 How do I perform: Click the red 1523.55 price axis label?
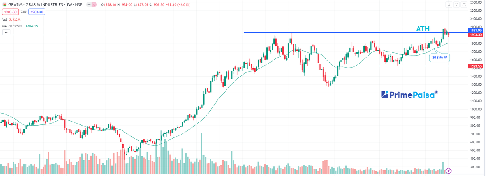point(475,66)
